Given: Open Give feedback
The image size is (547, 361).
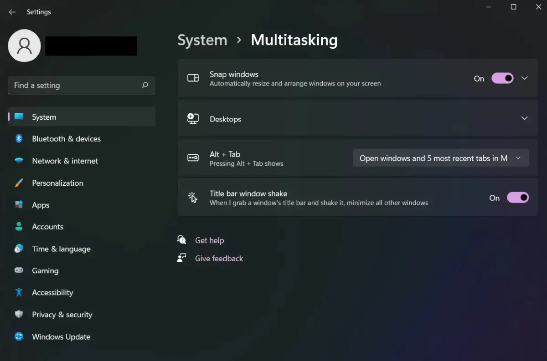Looking at the screenshot, I should [219, 258].
